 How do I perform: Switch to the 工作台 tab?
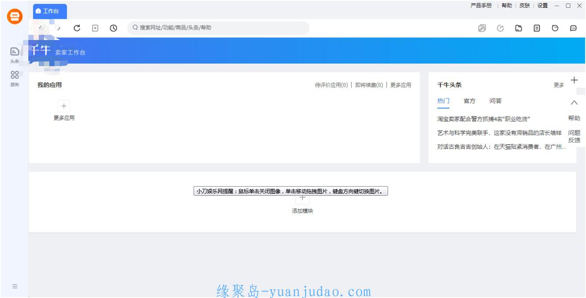coord(50,11)
